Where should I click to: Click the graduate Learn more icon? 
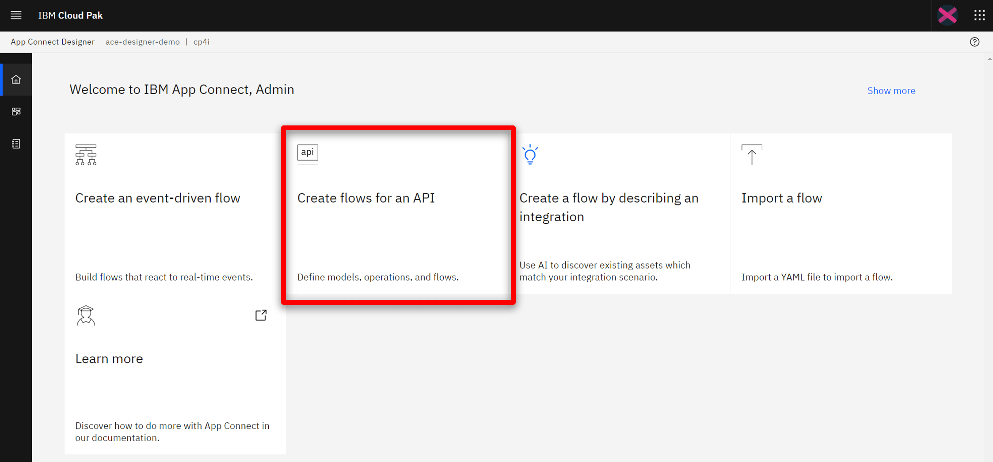coord(86,315)
